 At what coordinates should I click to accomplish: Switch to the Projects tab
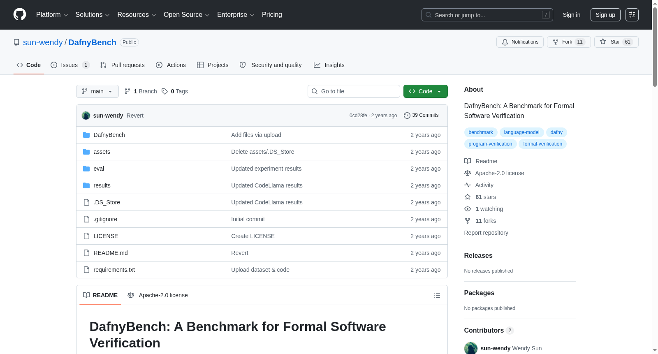[x=213, y=65]
